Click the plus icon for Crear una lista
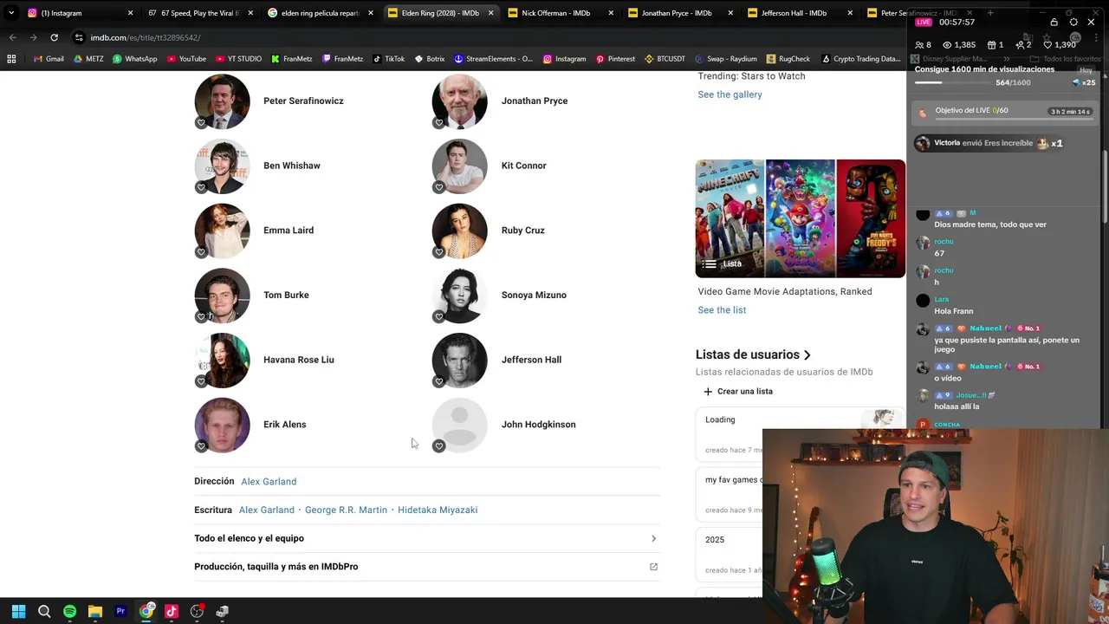Screen dimensions: 1109x624 pos(708,392)
